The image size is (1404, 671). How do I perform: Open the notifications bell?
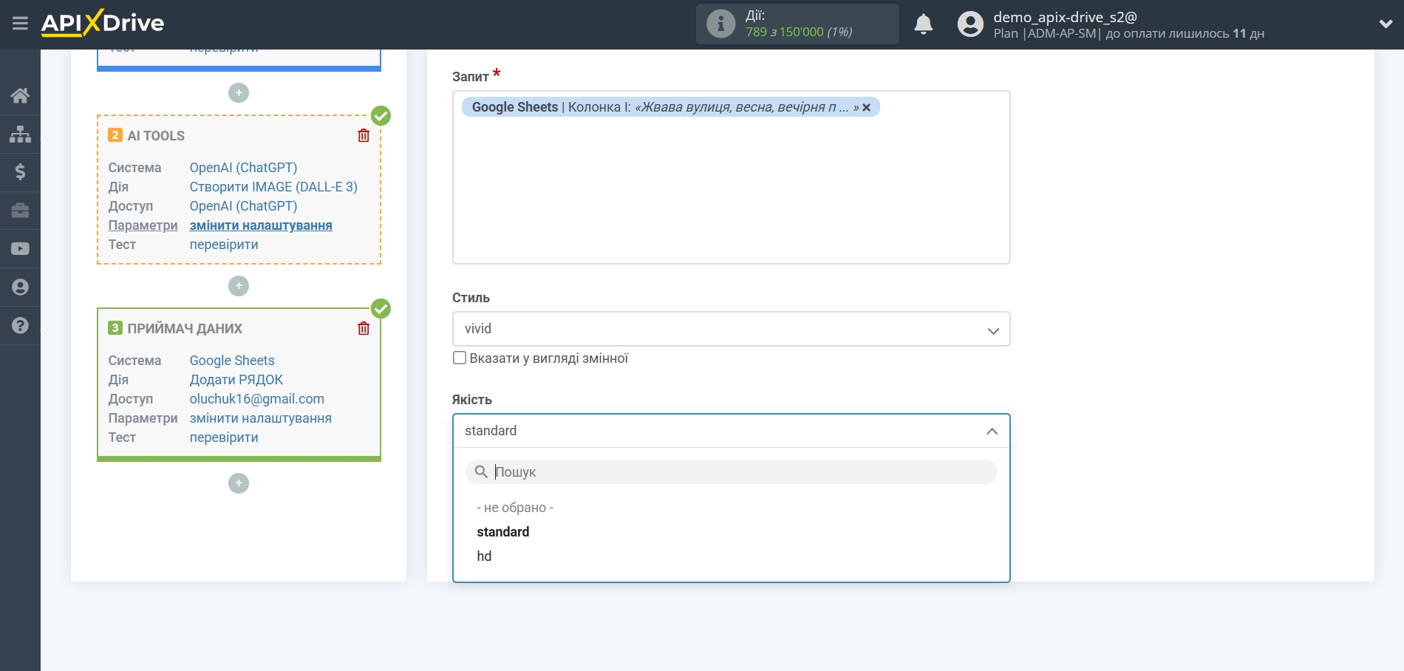pos(923,24)
